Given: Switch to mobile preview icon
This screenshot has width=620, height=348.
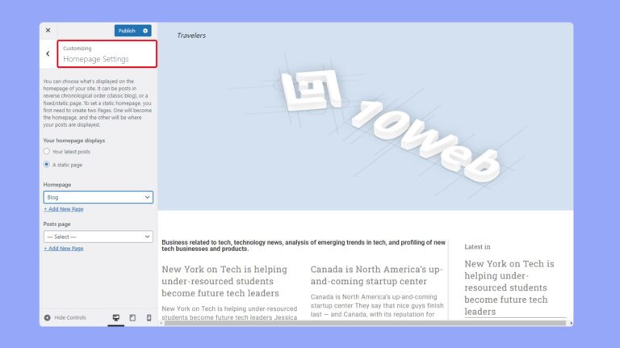Looking at the screenshot, I should click(x=149, y=317).
